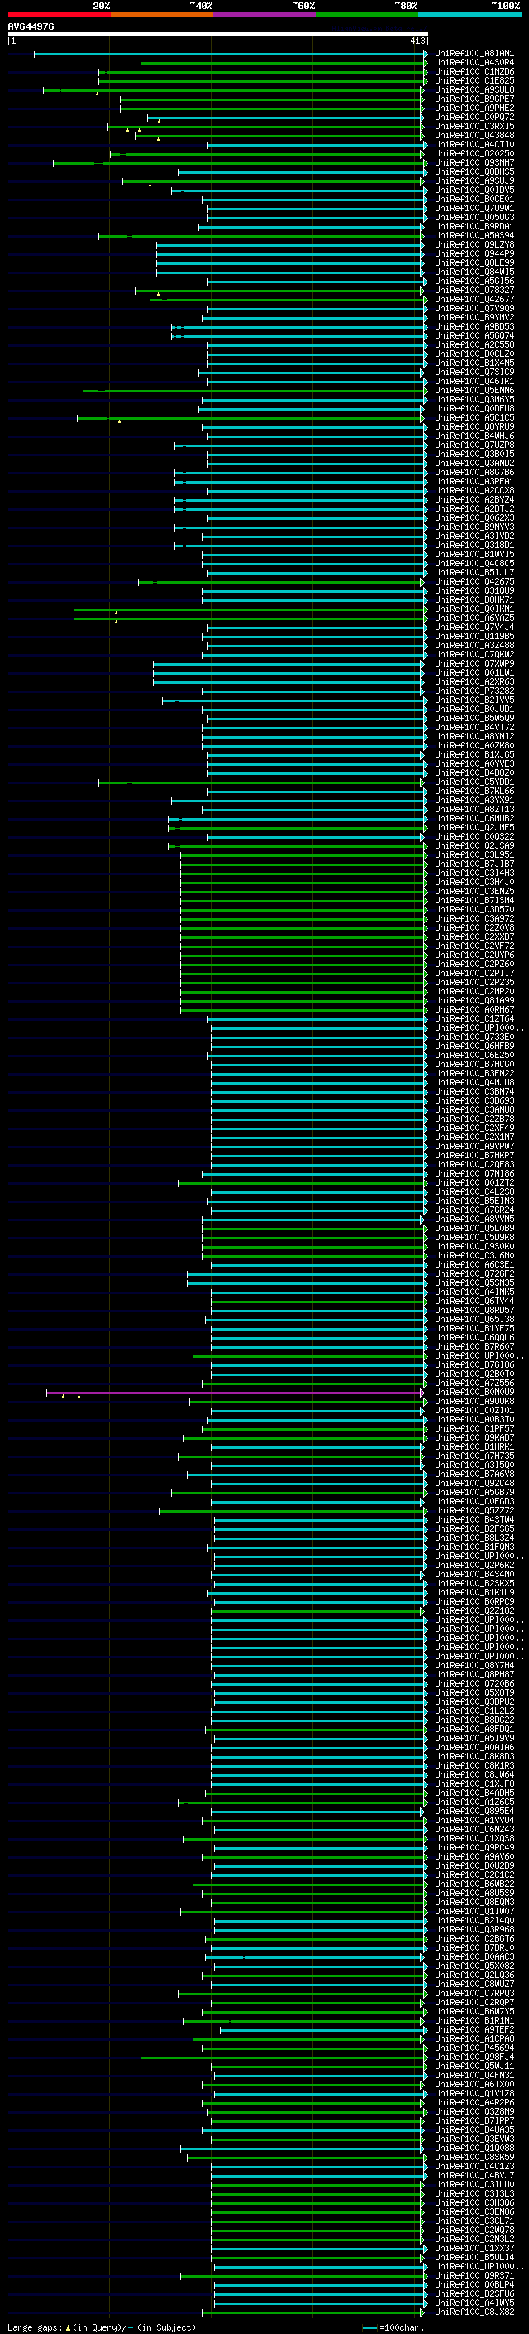The image size is (529, 2334).
Task: Select hit UniRef100_Q8RD57
Action: coord(474,1311)
